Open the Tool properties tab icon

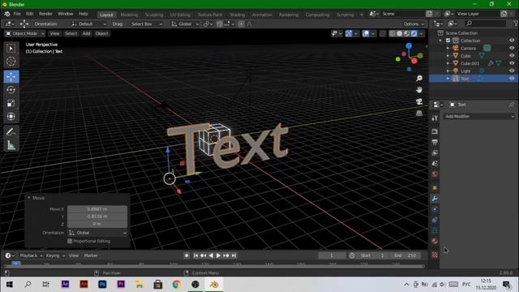pos(435,118)
